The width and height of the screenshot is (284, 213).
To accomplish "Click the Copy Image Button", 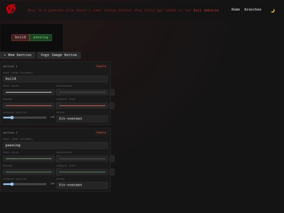I will tap(59, 55).
